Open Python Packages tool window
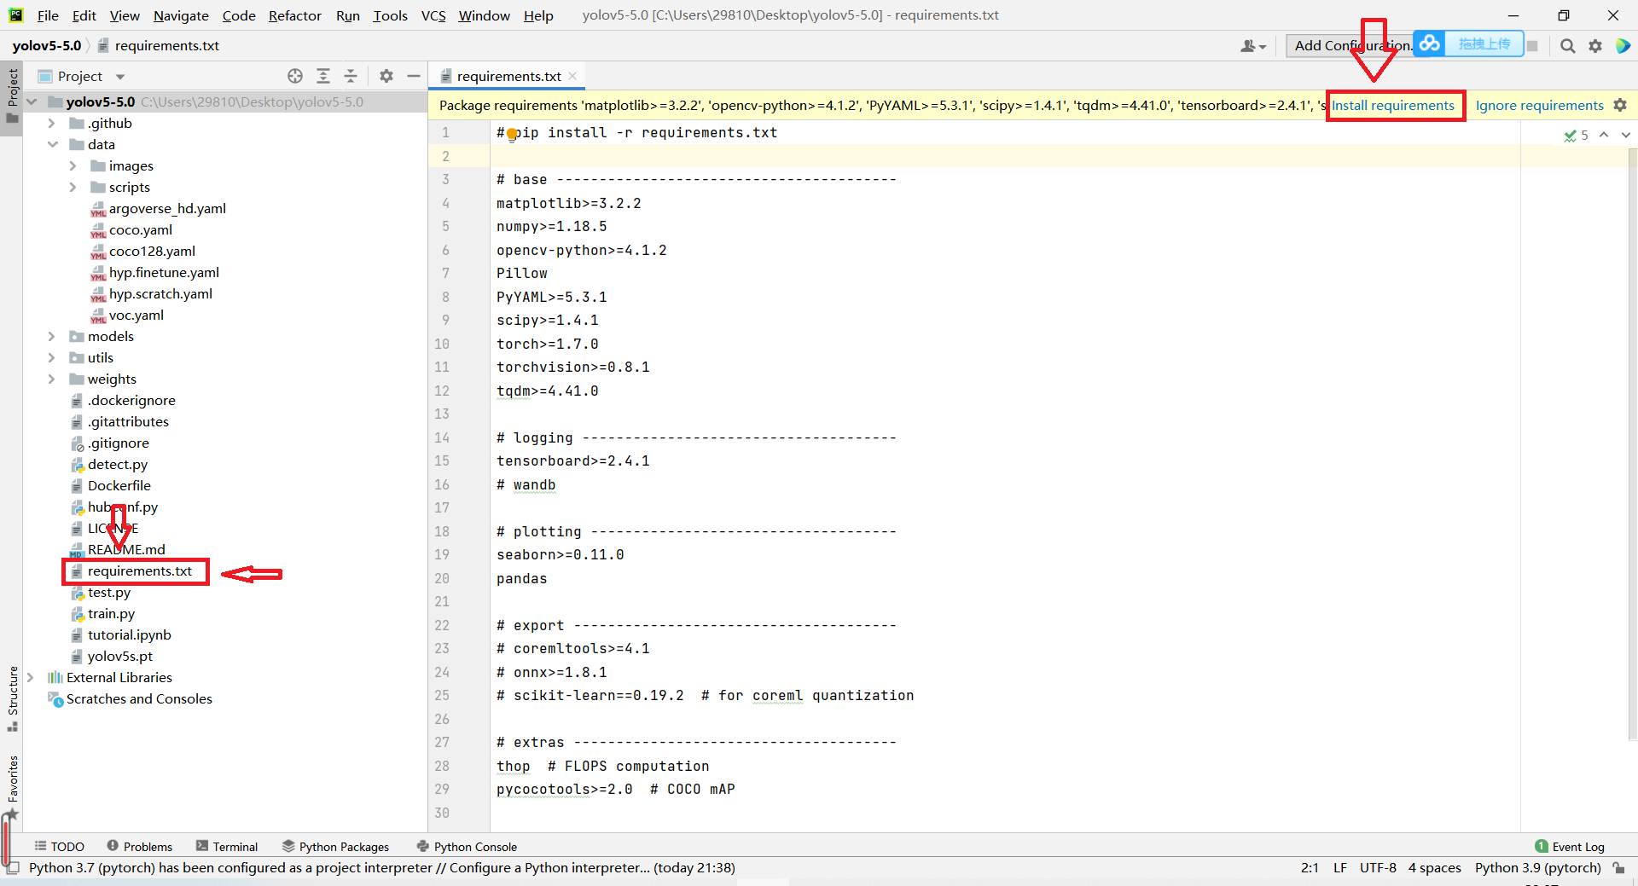Image resolution: width=1638 pixels, height=886 pixels. [x=335, y=847]
